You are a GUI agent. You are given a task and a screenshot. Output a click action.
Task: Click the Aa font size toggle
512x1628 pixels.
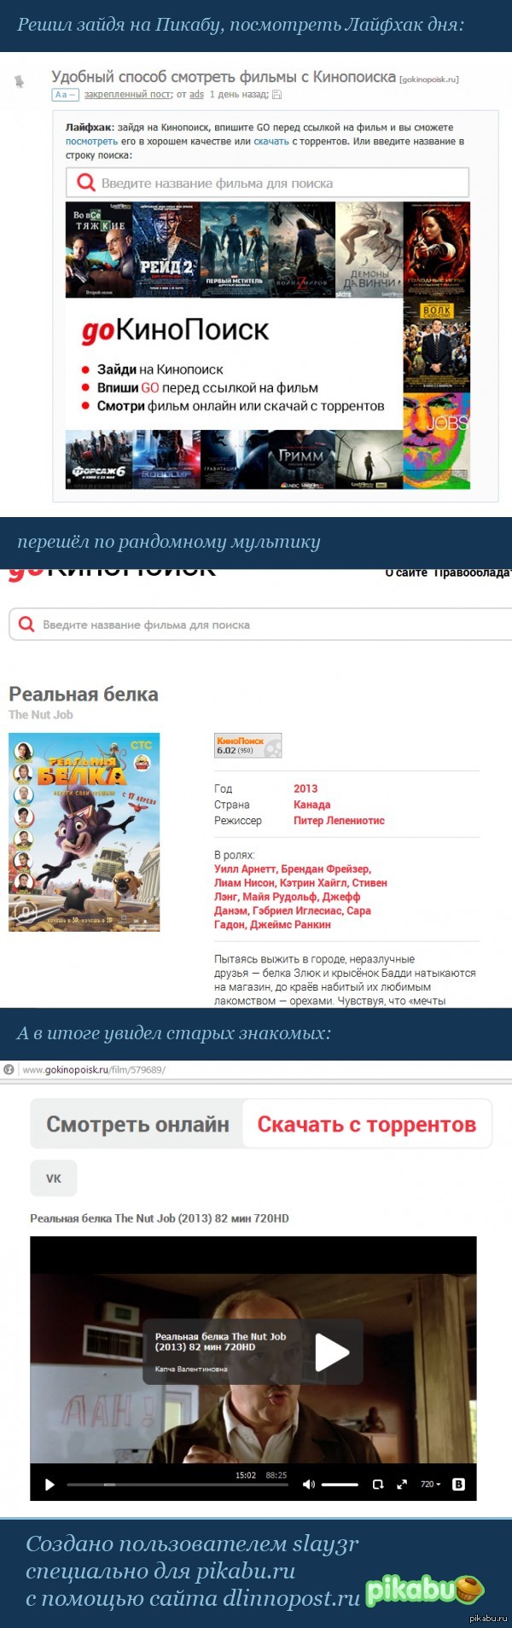coord(65,95)
